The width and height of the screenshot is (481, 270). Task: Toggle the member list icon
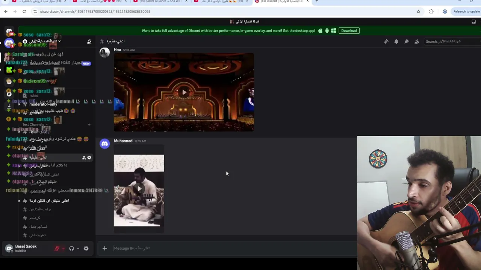click(x=417, y=42)
